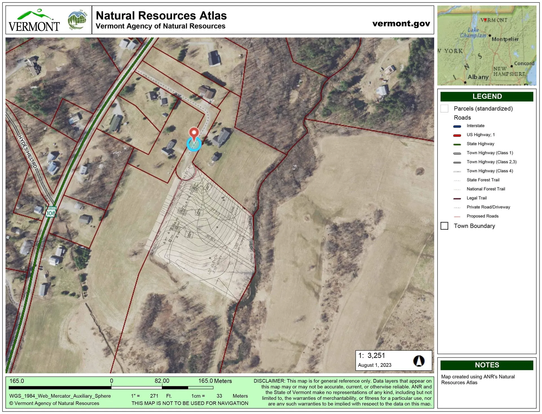Click the Interstate blue line symbol

click(x=457, y=126)
